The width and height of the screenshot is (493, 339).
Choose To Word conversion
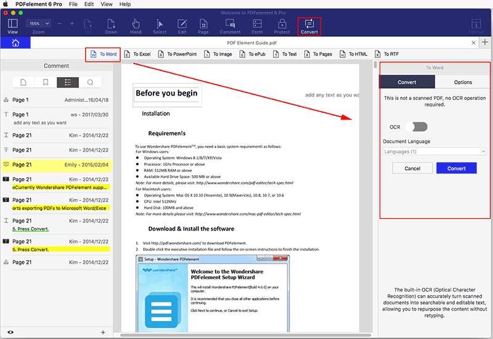click(103, 54)
